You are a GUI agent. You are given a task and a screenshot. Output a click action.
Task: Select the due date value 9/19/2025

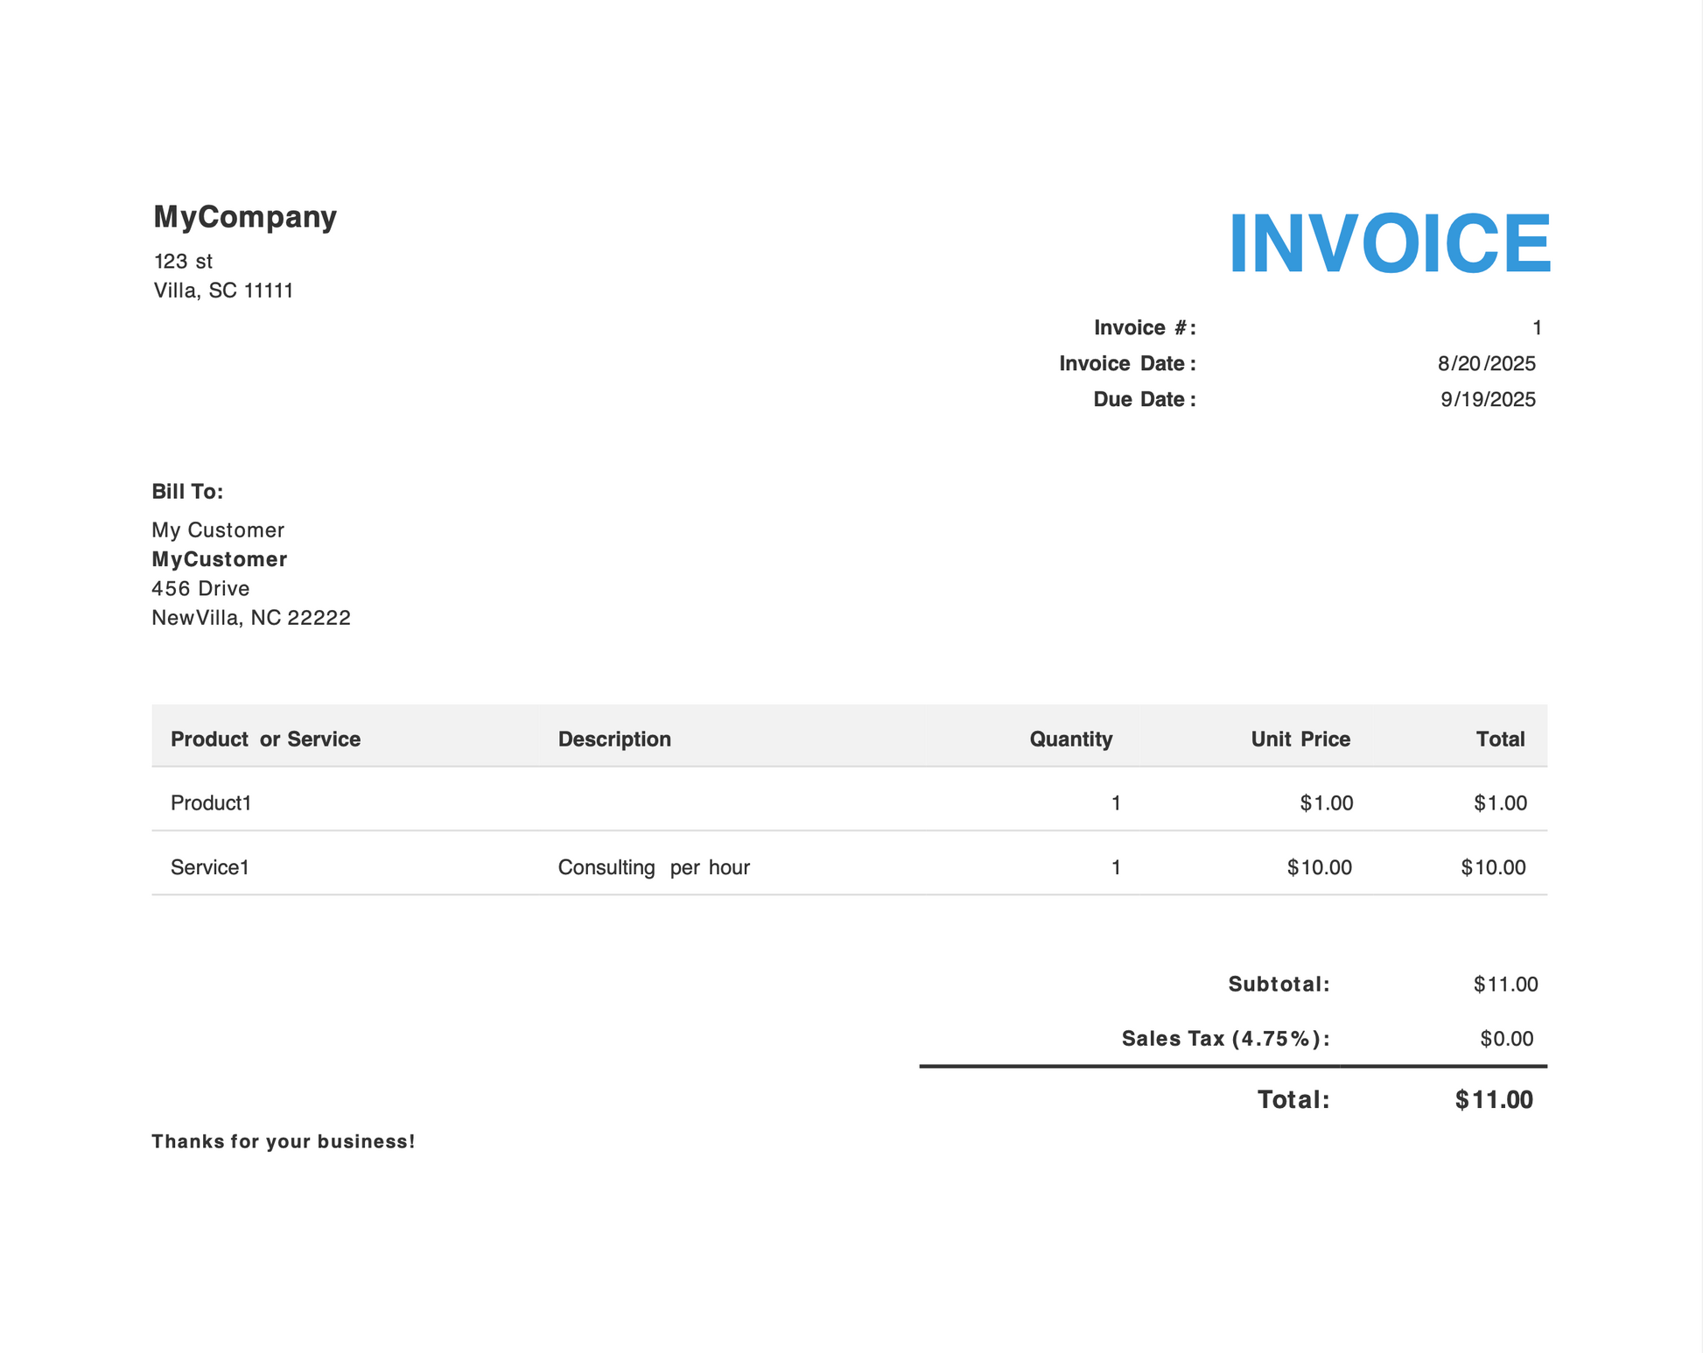tap(1488, 399)
